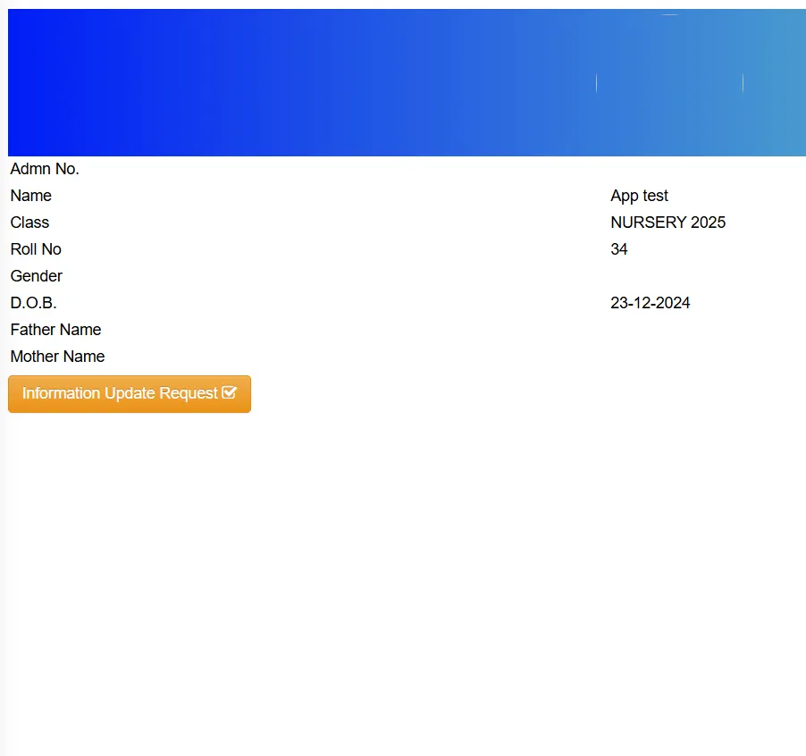Select the 'Gender' label
The height and width of the screenshot is (756, 806).
tap(37, 276)
